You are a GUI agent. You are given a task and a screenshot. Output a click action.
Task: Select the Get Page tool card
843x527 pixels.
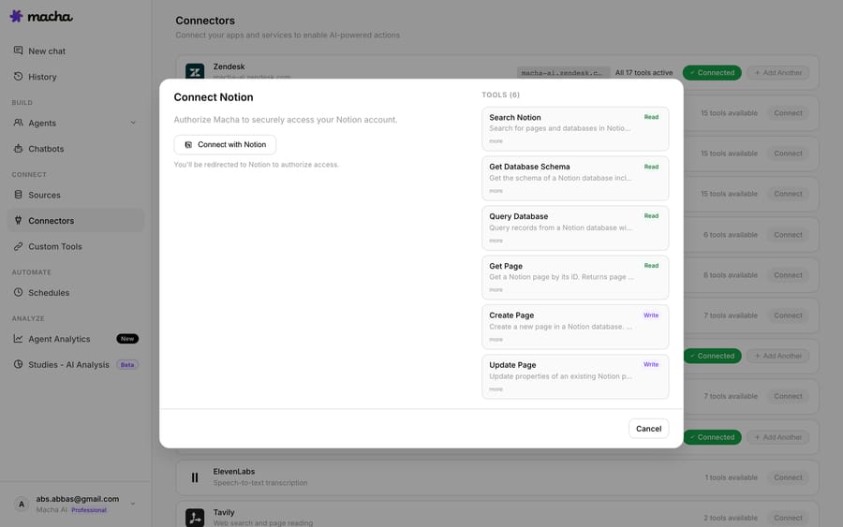tap(575, 277)
